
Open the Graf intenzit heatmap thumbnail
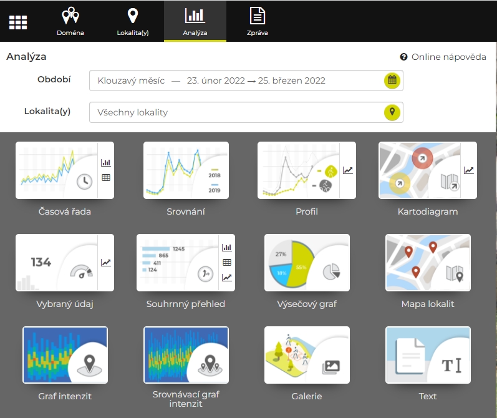(x=65, y=355)
